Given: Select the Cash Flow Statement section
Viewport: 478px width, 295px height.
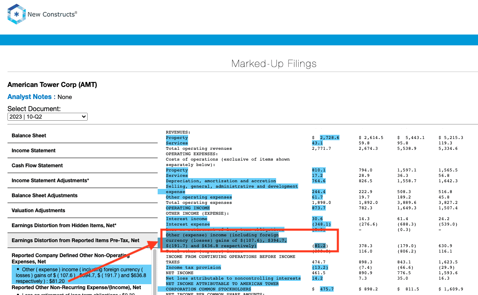Looking at the screenshot, I should (82, 166).
